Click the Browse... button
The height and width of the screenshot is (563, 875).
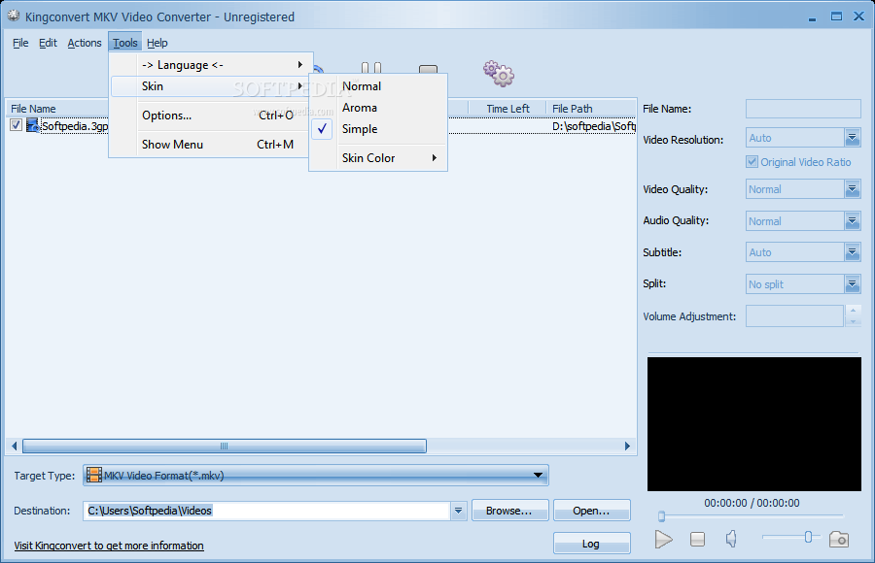tap(510, 511)
